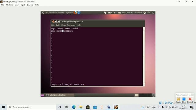
Task: Open network connections indicator in Ubuntu panel
Action: tap(105, 13)
